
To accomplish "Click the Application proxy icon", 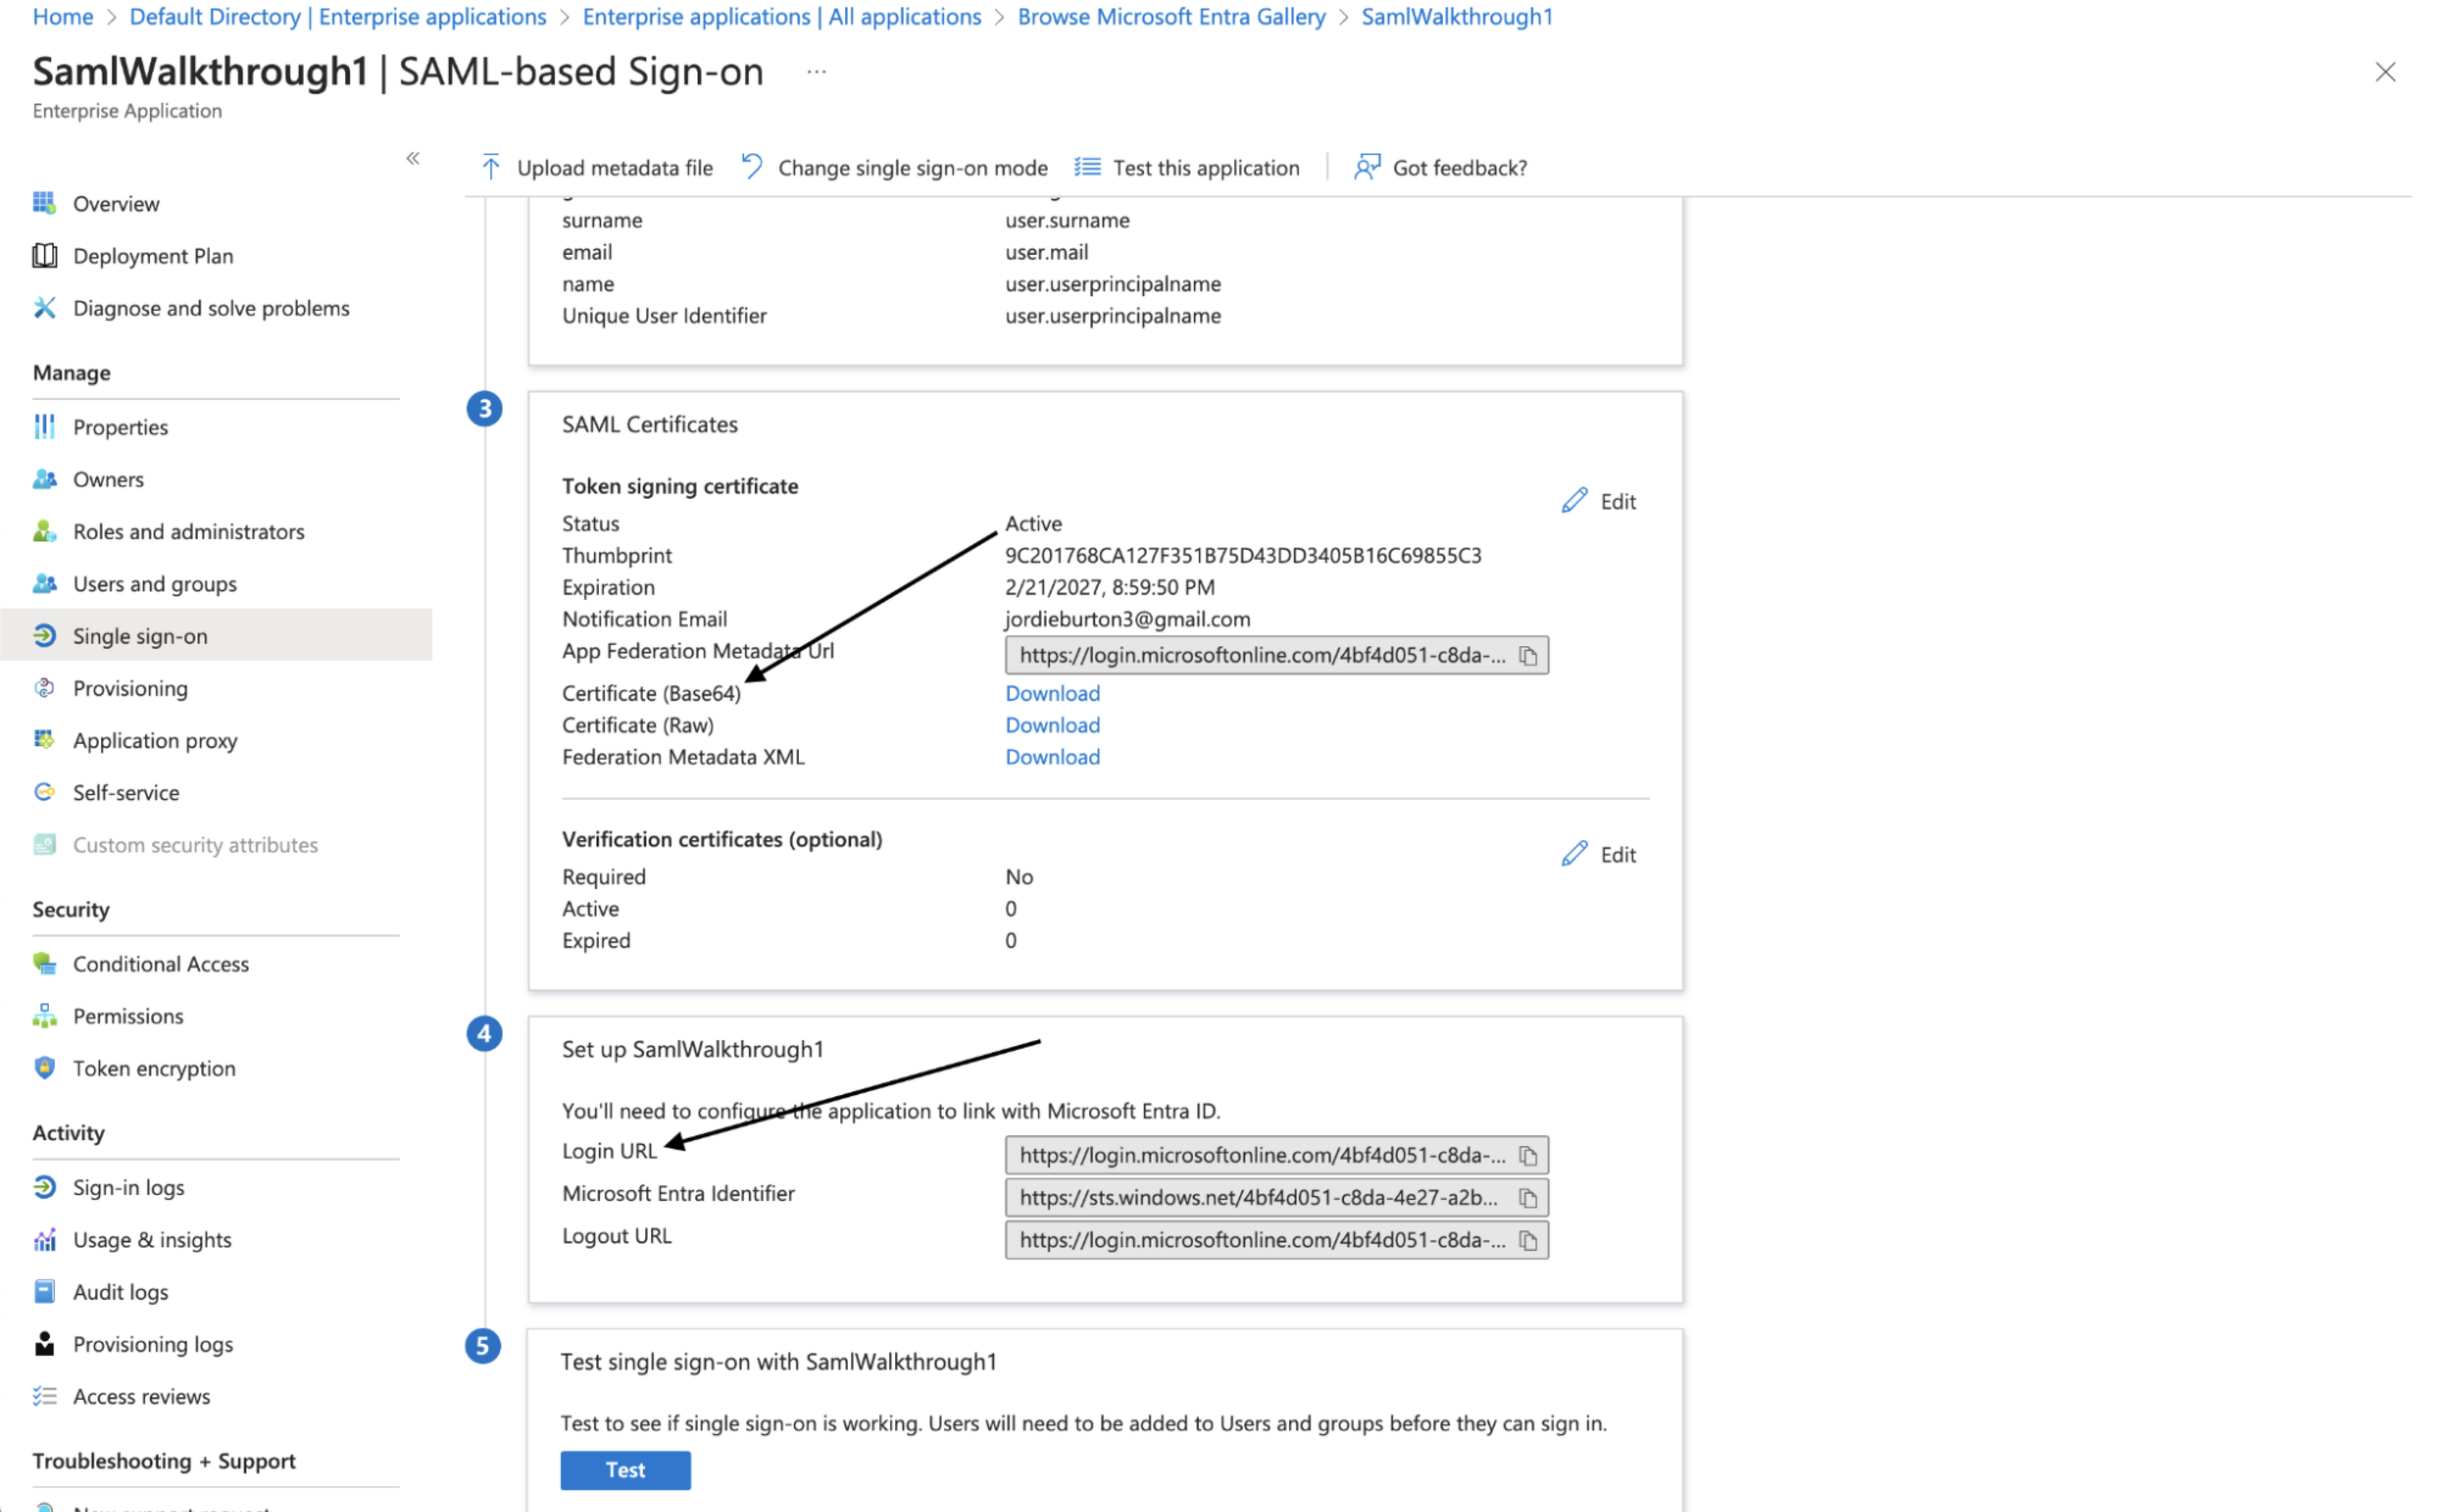I will pyautogui.click(x=44, y=740).
